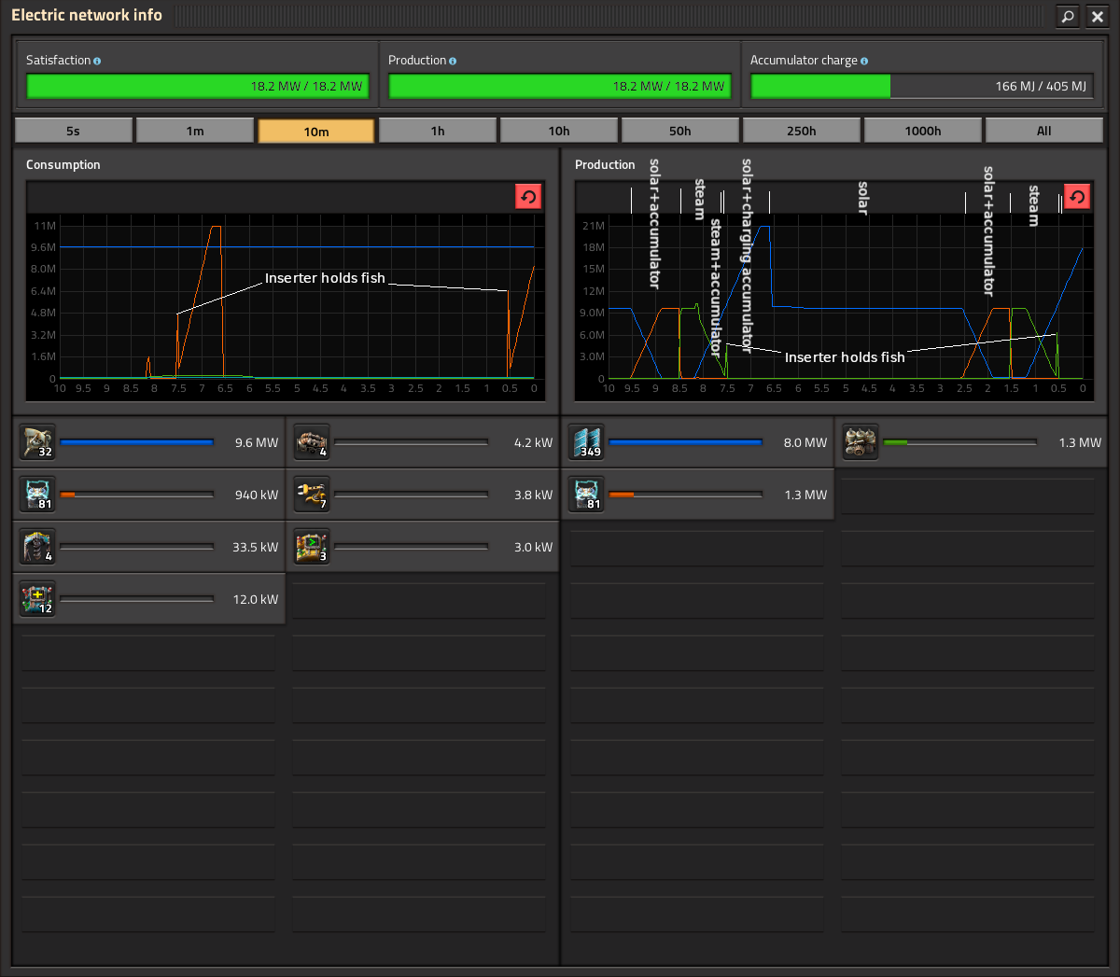Click the arithmetic combinator icon showing 12
Image resolution: width=1120 pixels, height=977 pixels.
tap(38, 599)
